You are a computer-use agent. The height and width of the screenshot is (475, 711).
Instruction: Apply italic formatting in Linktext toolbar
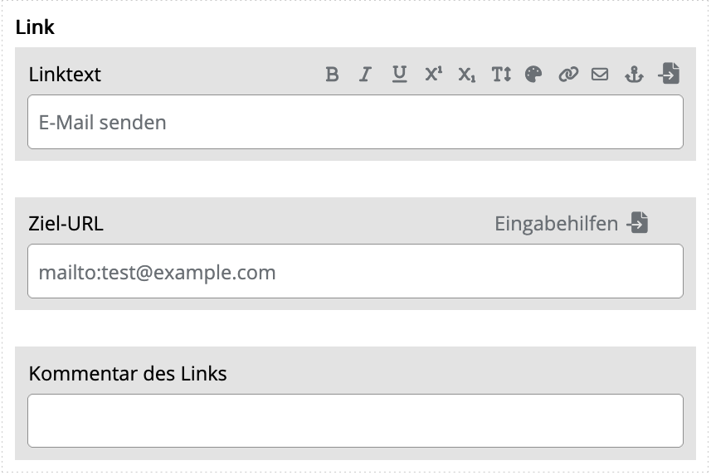coord(364,75)
